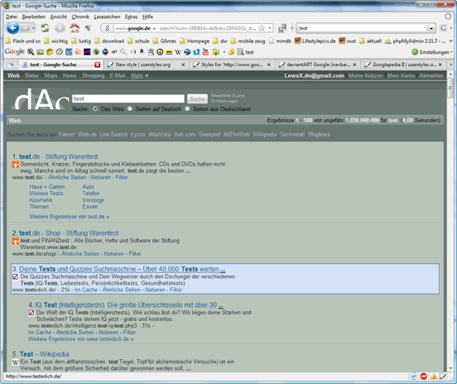Screen dimensions: 457x384
Task: Show more bookmarks with the chevron
Action: click(450, 41)
